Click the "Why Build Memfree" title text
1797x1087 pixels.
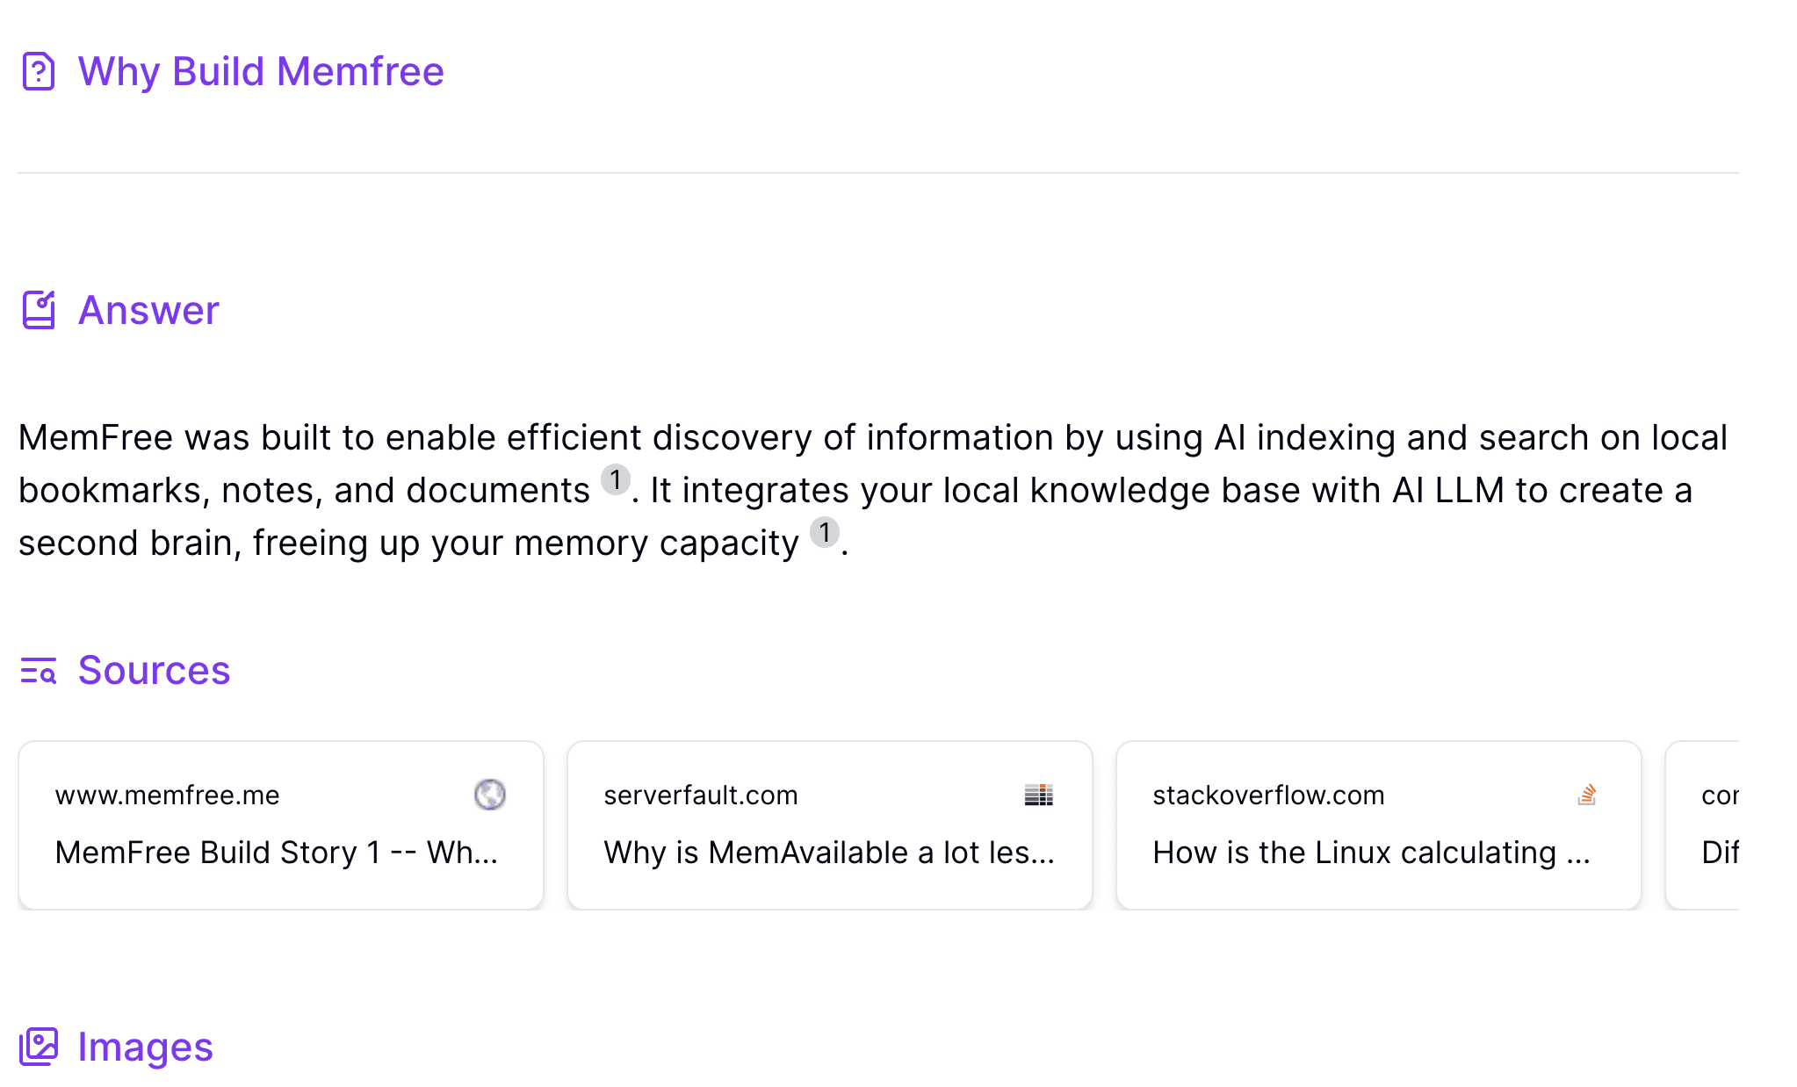click(261, 71)
